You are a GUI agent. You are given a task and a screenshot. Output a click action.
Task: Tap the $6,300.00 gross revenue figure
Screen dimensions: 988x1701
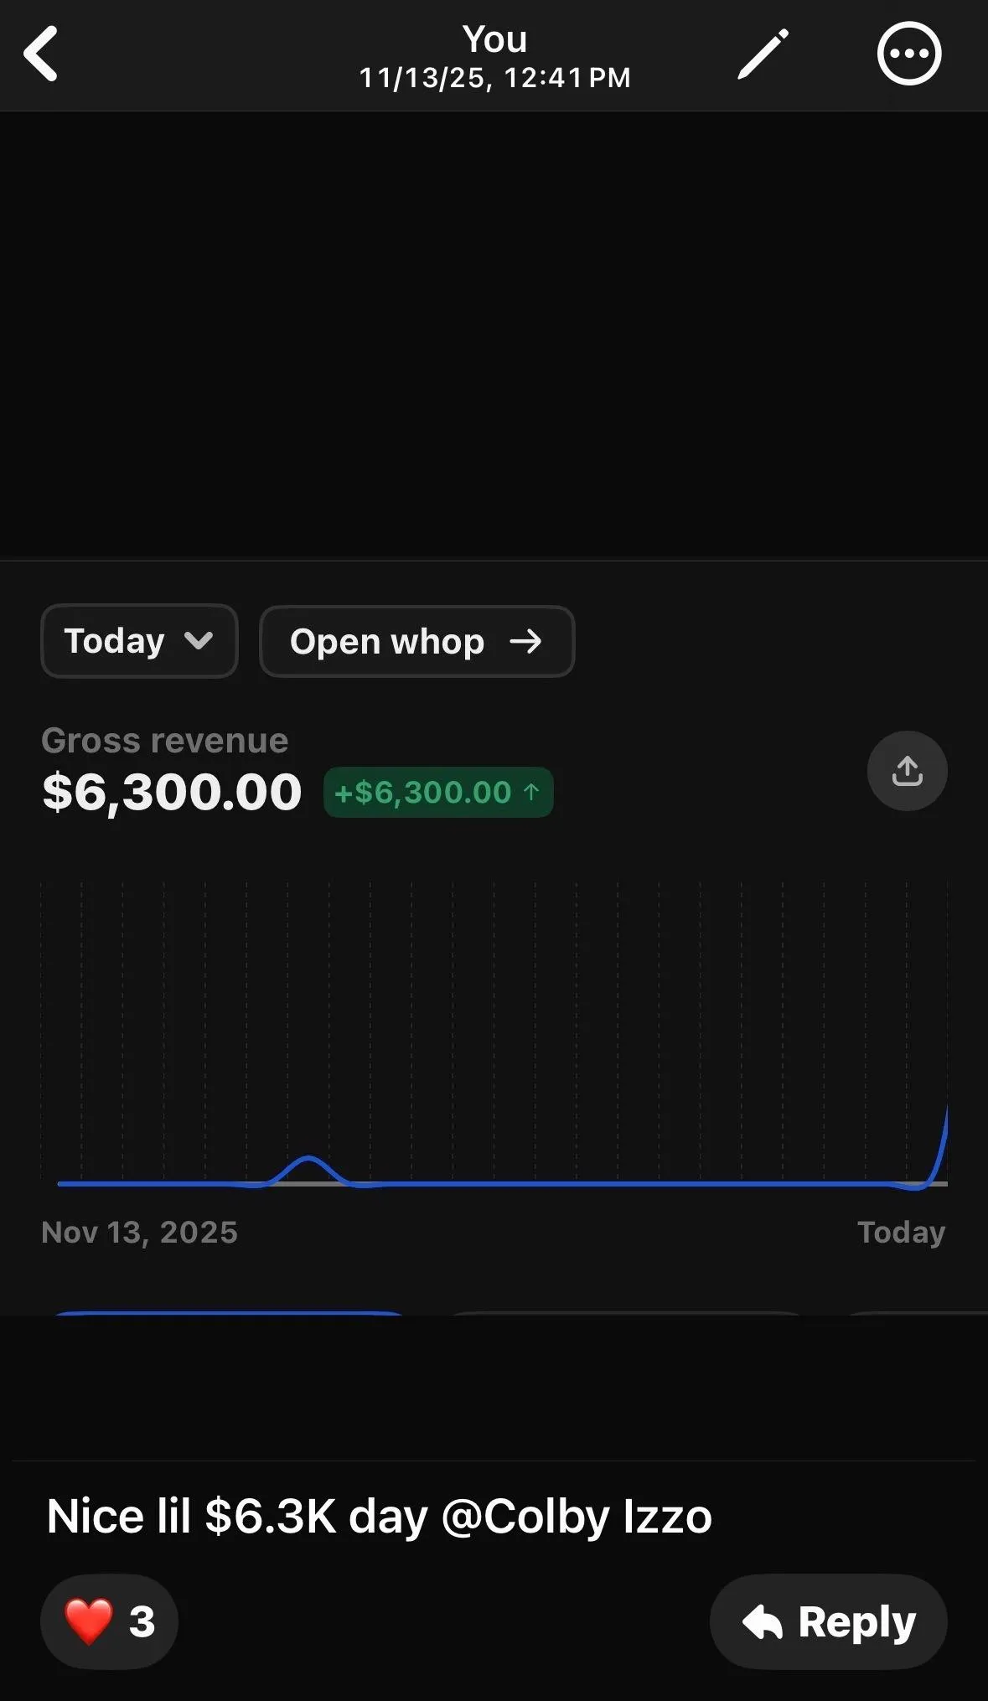click(x=172, y=792)
